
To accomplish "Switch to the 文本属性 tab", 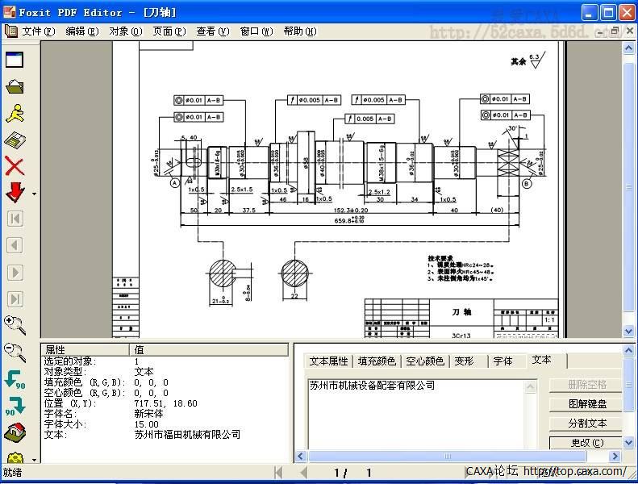I will point(329,361).
